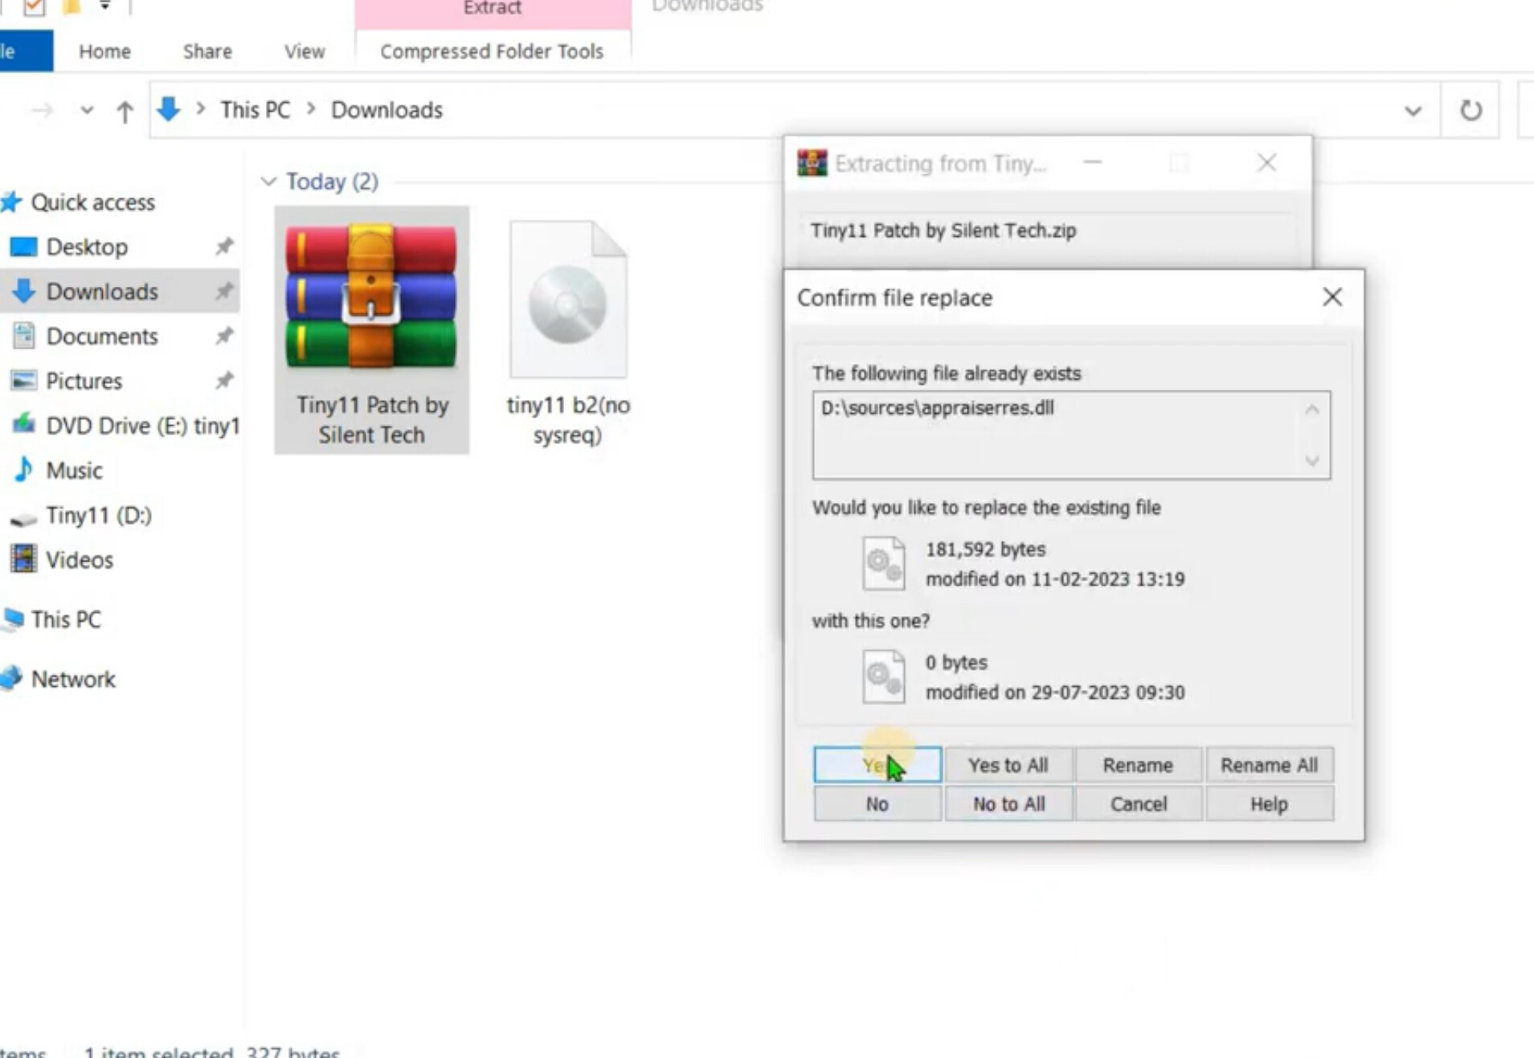Click the Downloads blue arrow in address bar

pyautogui.click(x=168, y=109)
